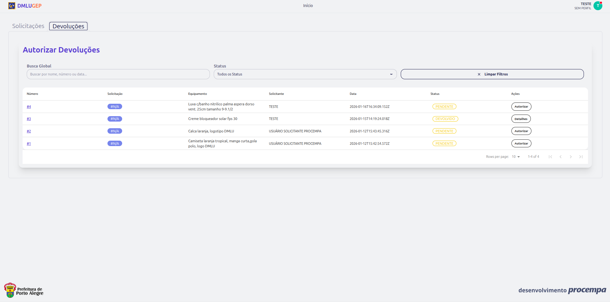Go to the first page of results
The width and height of the screenshot is (610, 302).
(x=550, y=157)
